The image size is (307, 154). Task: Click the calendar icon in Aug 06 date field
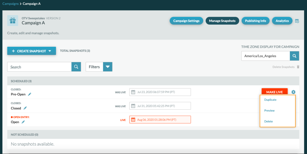[x=133, y=120]
